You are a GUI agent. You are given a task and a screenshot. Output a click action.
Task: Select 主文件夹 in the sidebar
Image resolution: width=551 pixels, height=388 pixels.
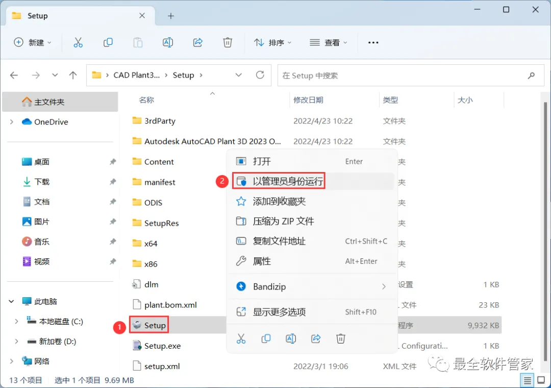pos(60,102)
